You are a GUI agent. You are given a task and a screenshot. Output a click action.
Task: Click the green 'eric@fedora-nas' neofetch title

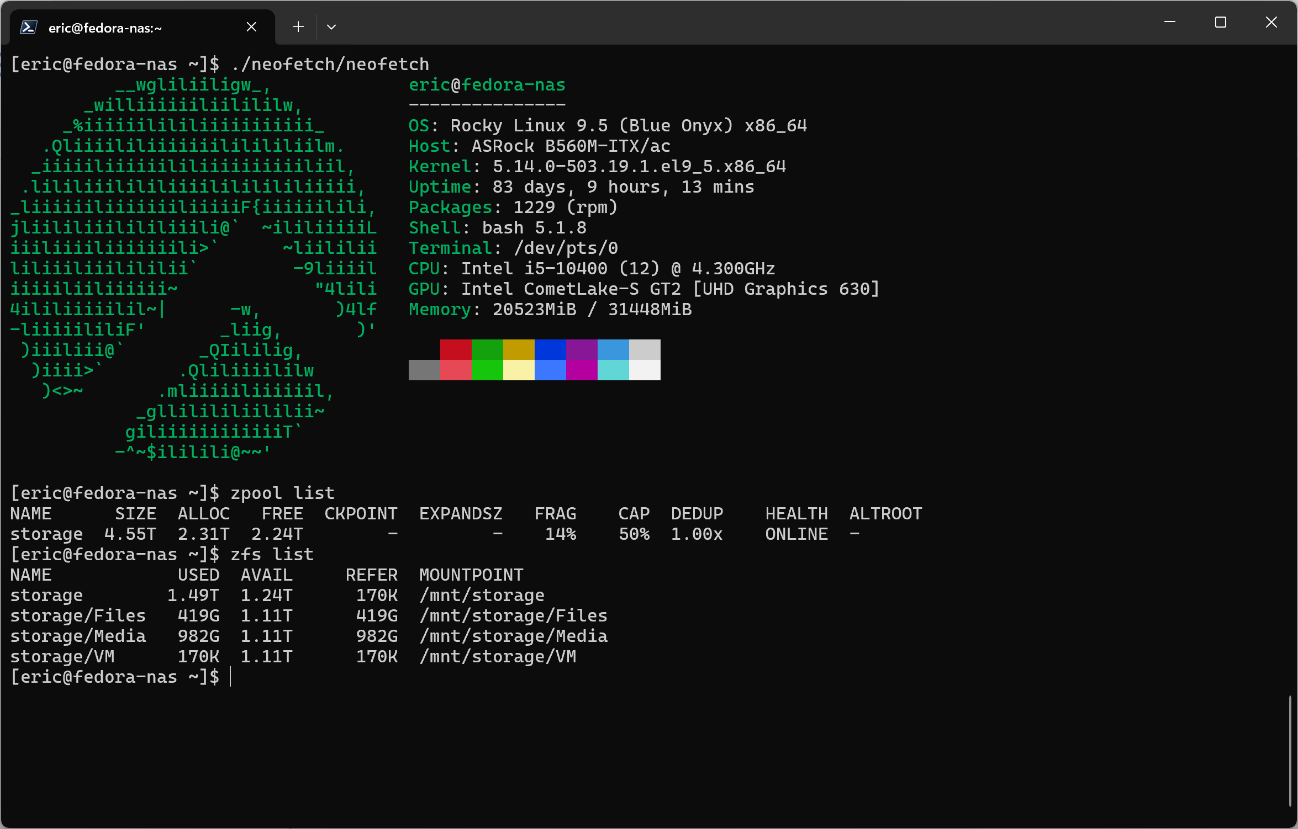point(487,84)
